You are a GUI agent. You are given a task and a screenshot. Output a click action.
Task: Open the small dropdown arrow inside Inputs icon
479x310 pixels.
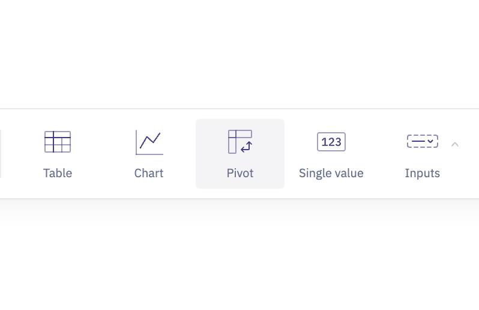pyautogui.click(x=430, y=142)
